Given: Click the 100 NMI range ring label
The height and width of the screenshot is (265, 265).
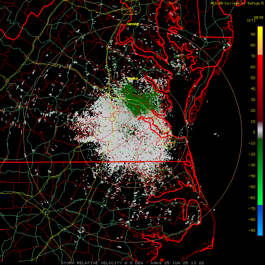Looking at the screenshot, I should point(132,24).
